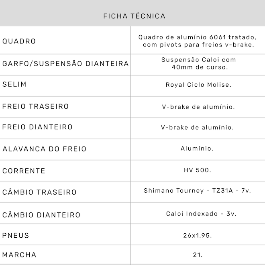Click the V-brake value for rear brake

coord(198,107)
